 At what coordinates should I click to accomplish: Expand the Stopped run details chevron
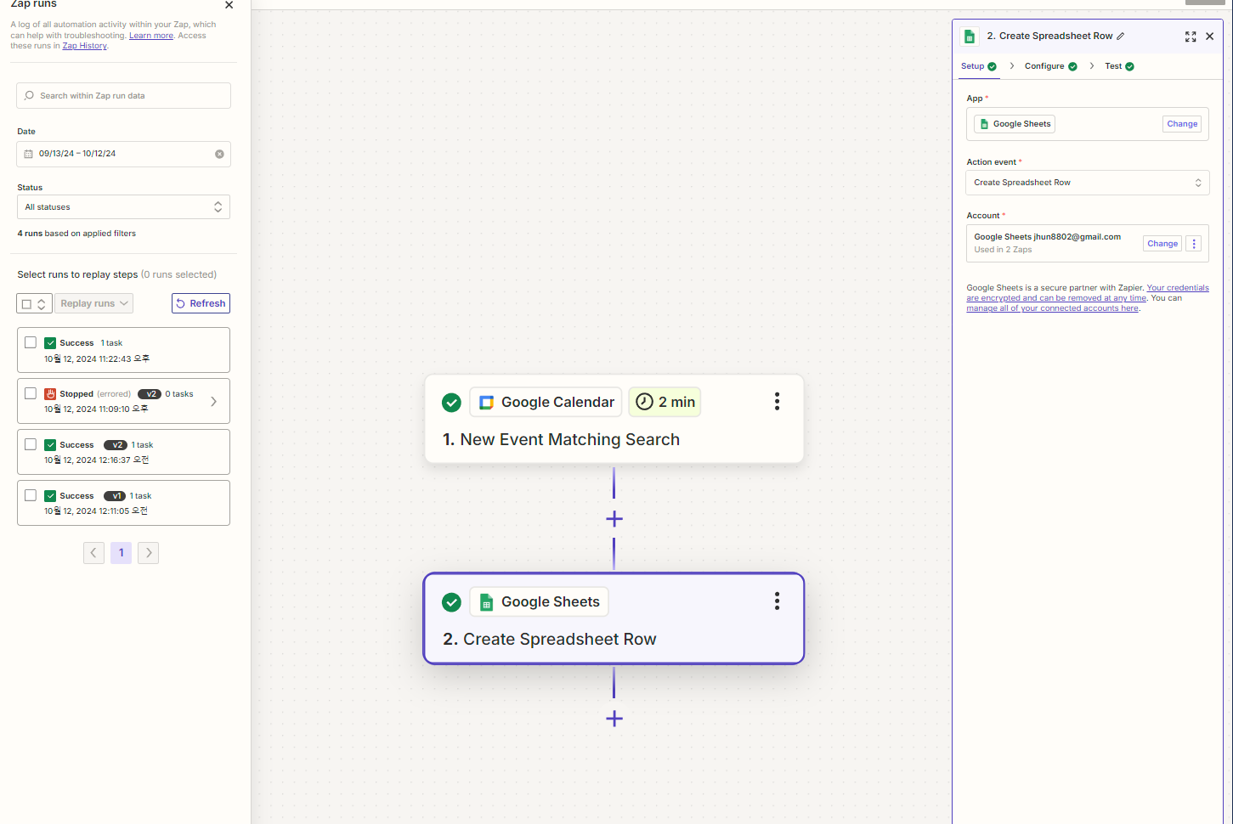(213, 402)
